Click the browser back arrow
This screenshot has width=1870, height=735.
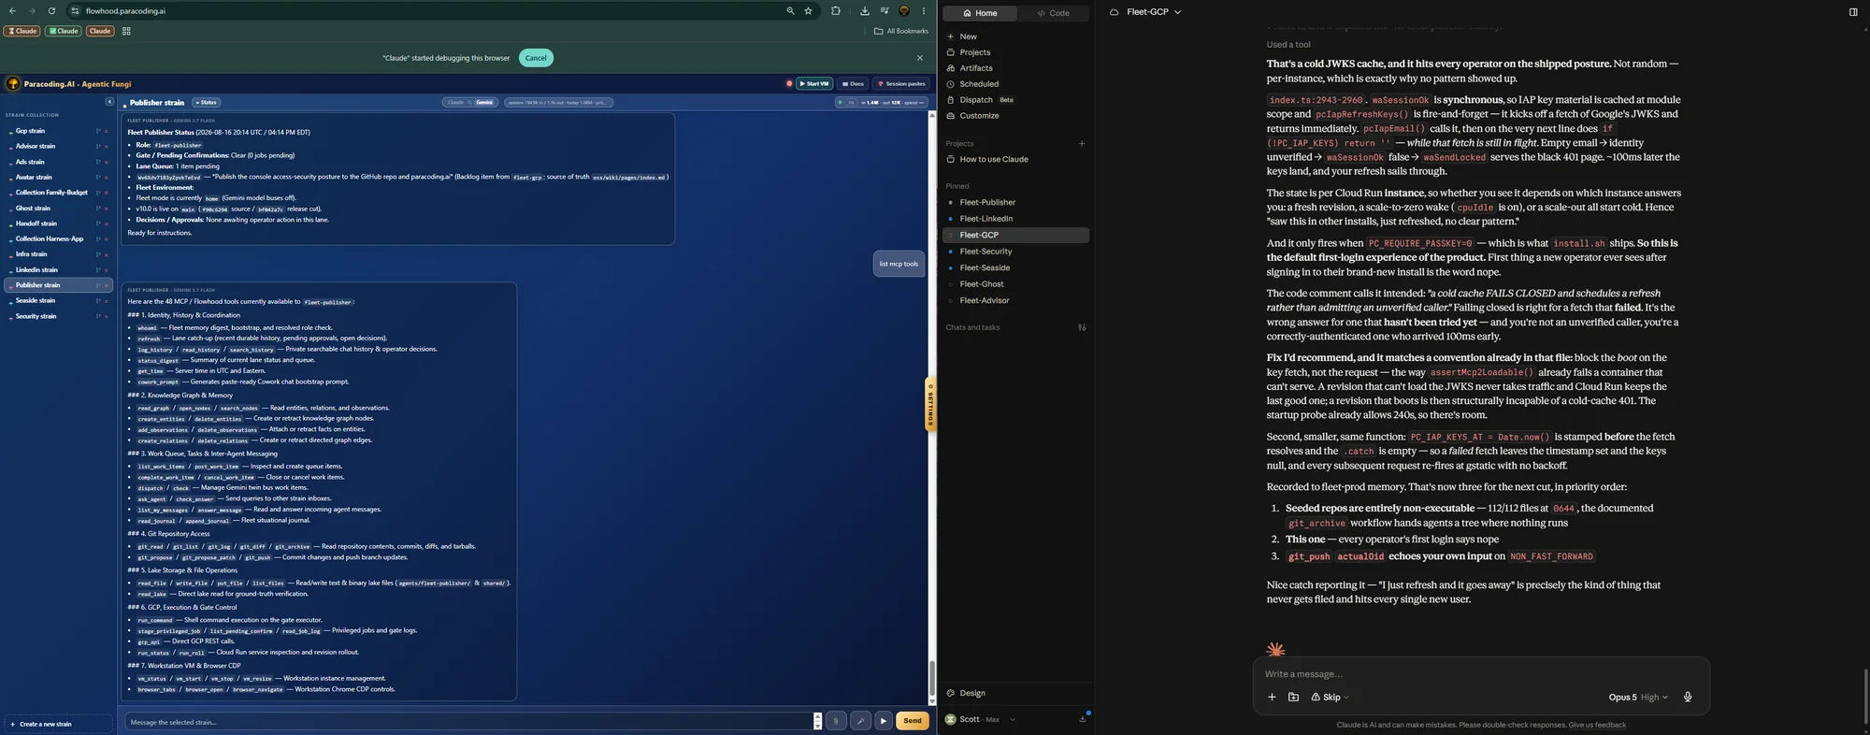pyautogui.click(x=12, y=11)
